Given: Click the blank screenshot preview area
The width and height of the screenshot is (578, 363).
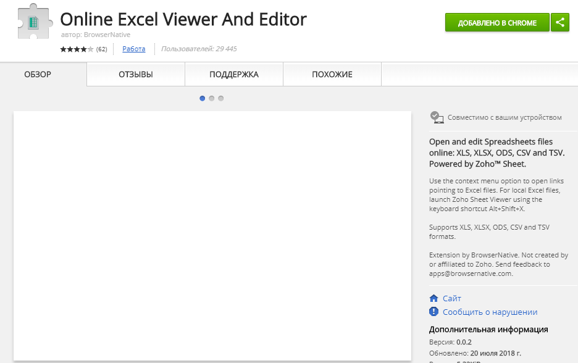Looking at the screenshot, I should click(x=212, y=236).
